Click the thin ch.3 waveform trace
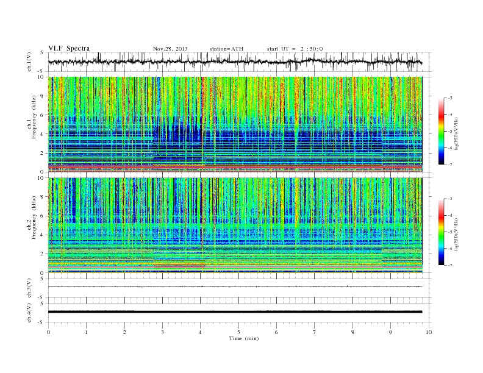The image size is (483, 373). (x=235, y=287)
